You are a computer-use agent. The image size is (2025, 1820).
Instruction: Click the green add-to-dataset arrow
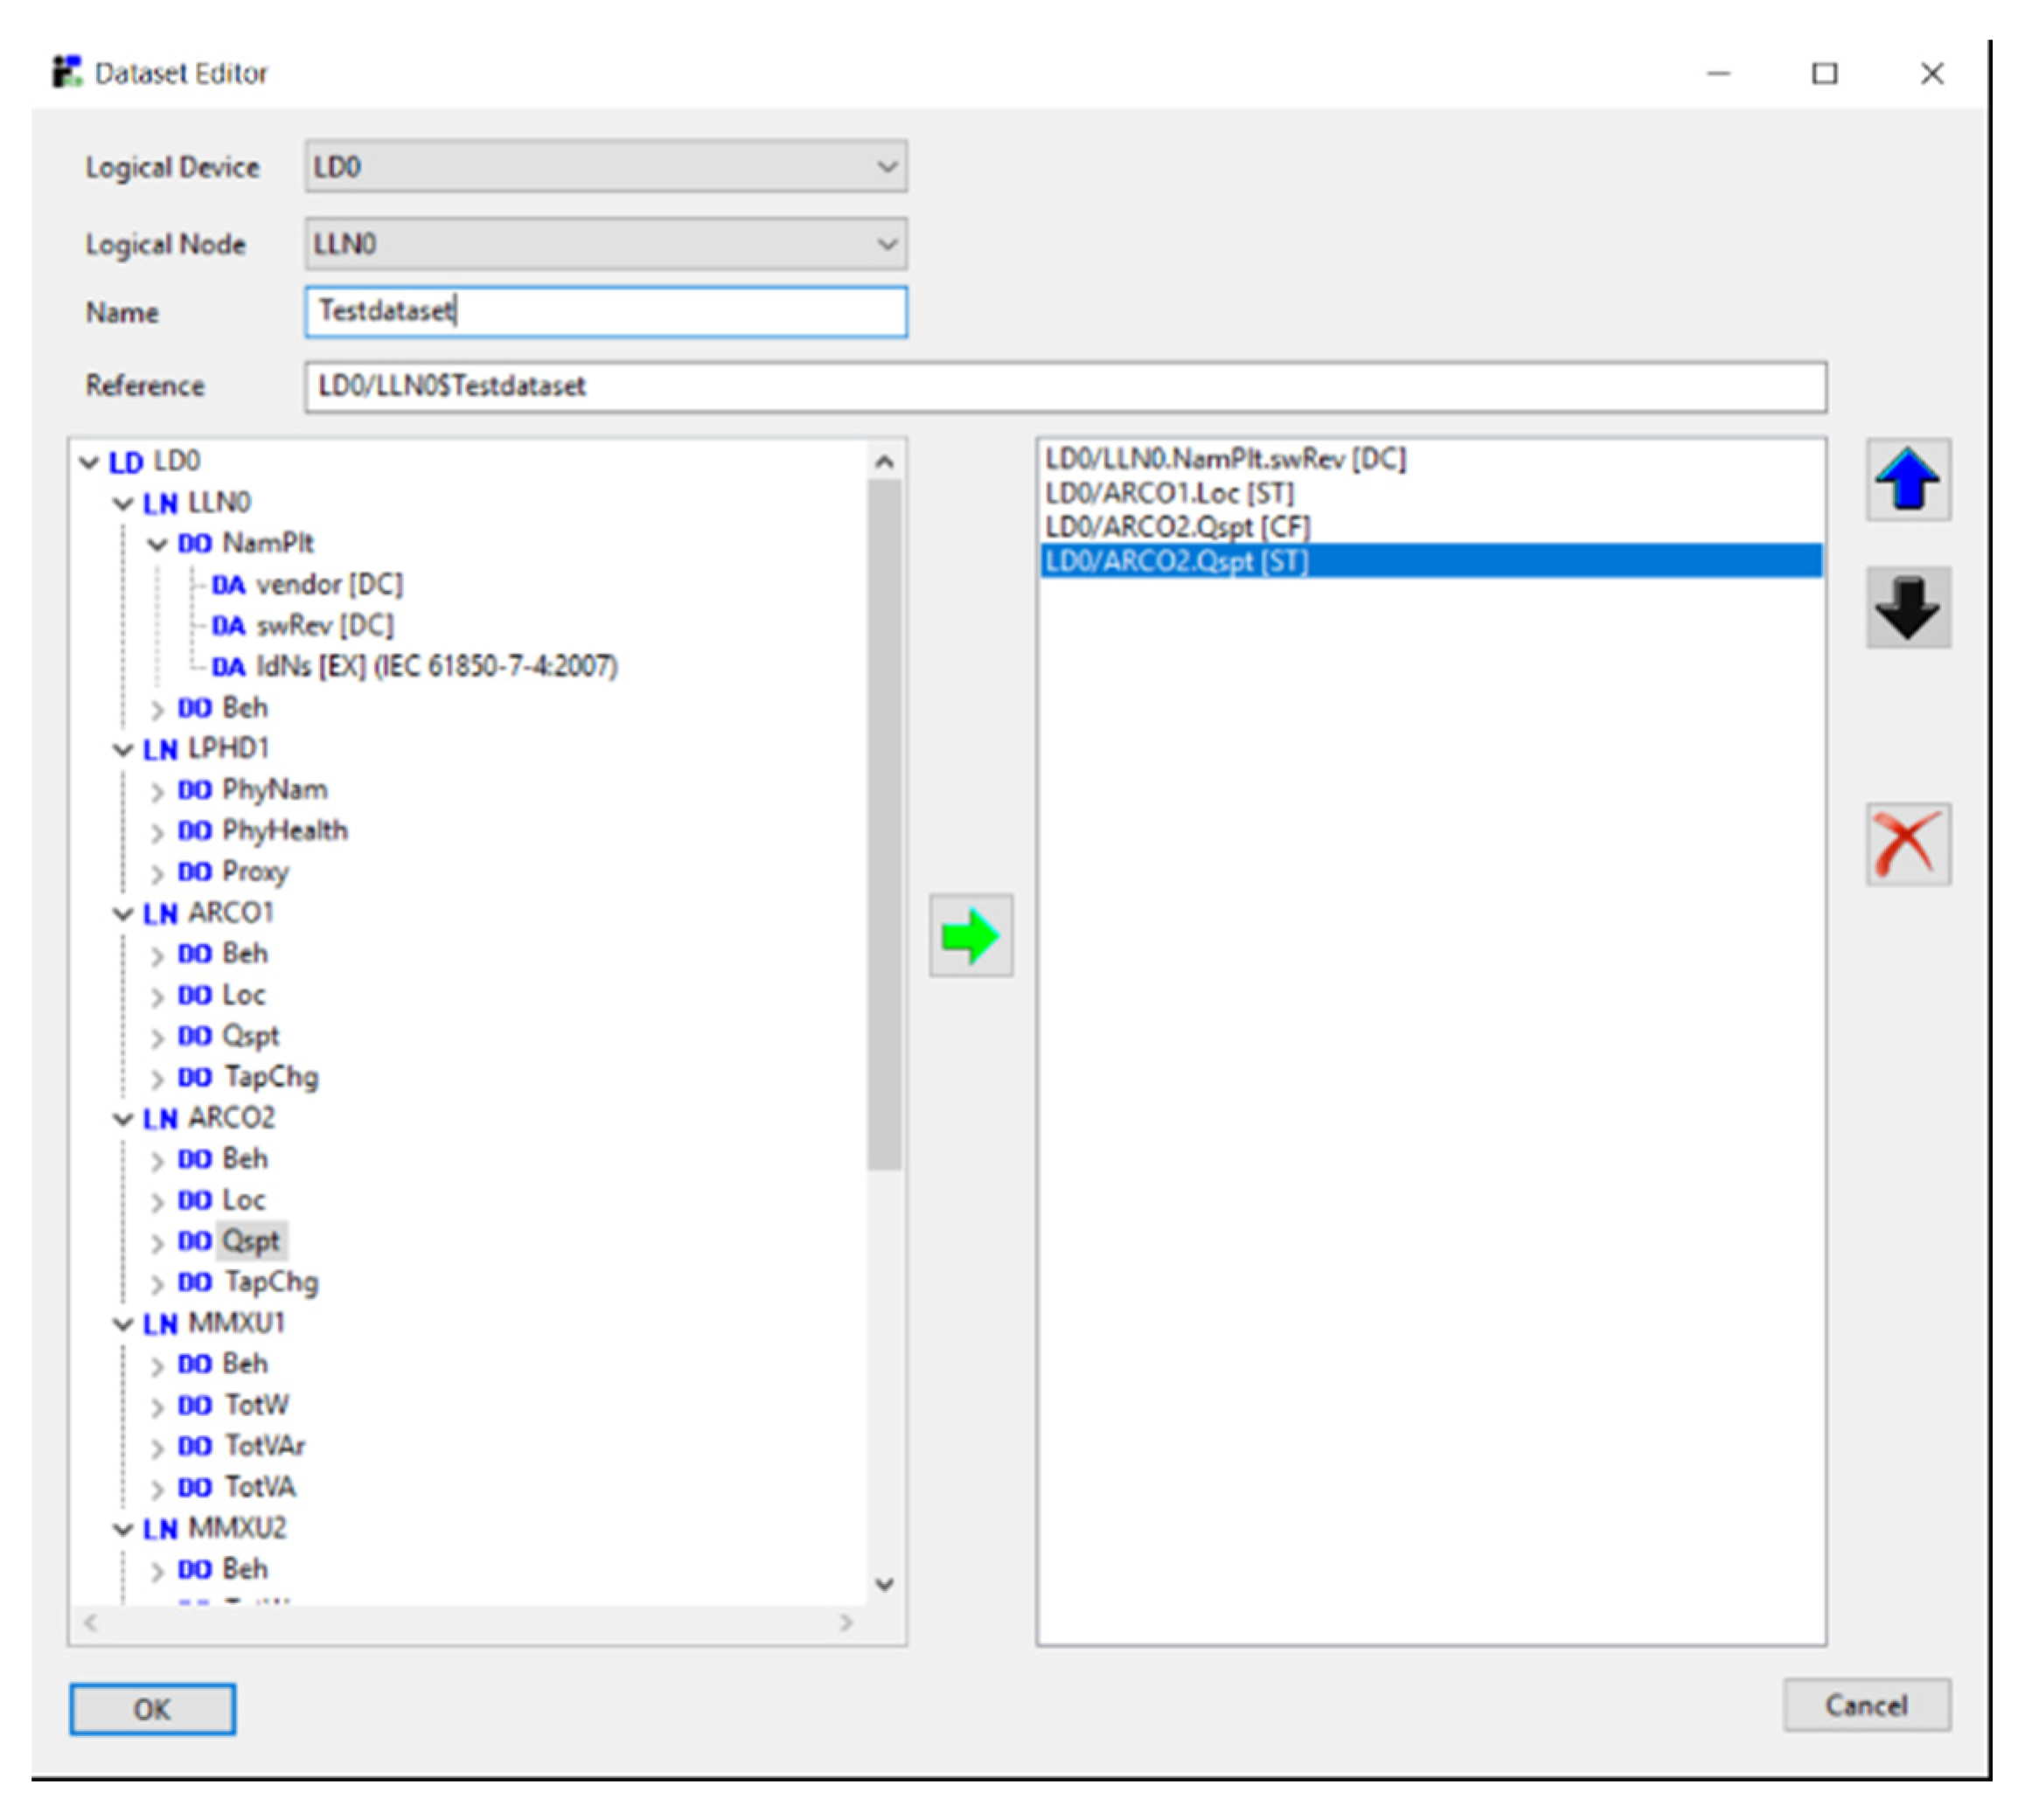(x=970, y=935)
